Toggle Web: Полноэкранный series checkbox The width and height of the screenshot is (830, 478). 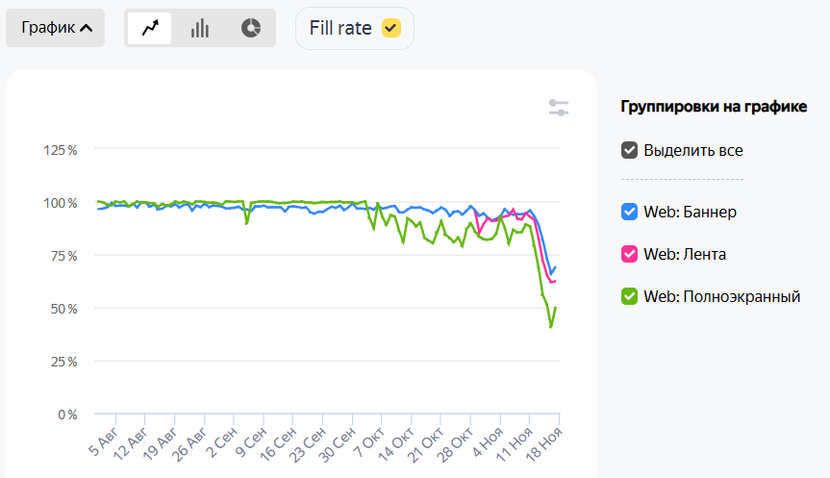point(630,296)
